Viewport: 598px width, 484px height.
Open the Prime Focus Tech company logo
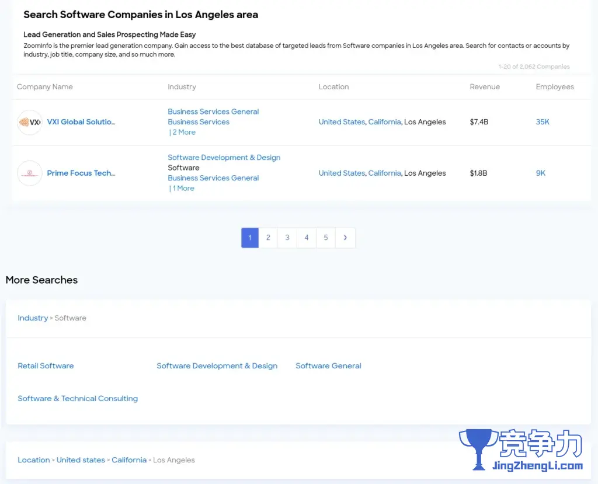coord(30,173)
